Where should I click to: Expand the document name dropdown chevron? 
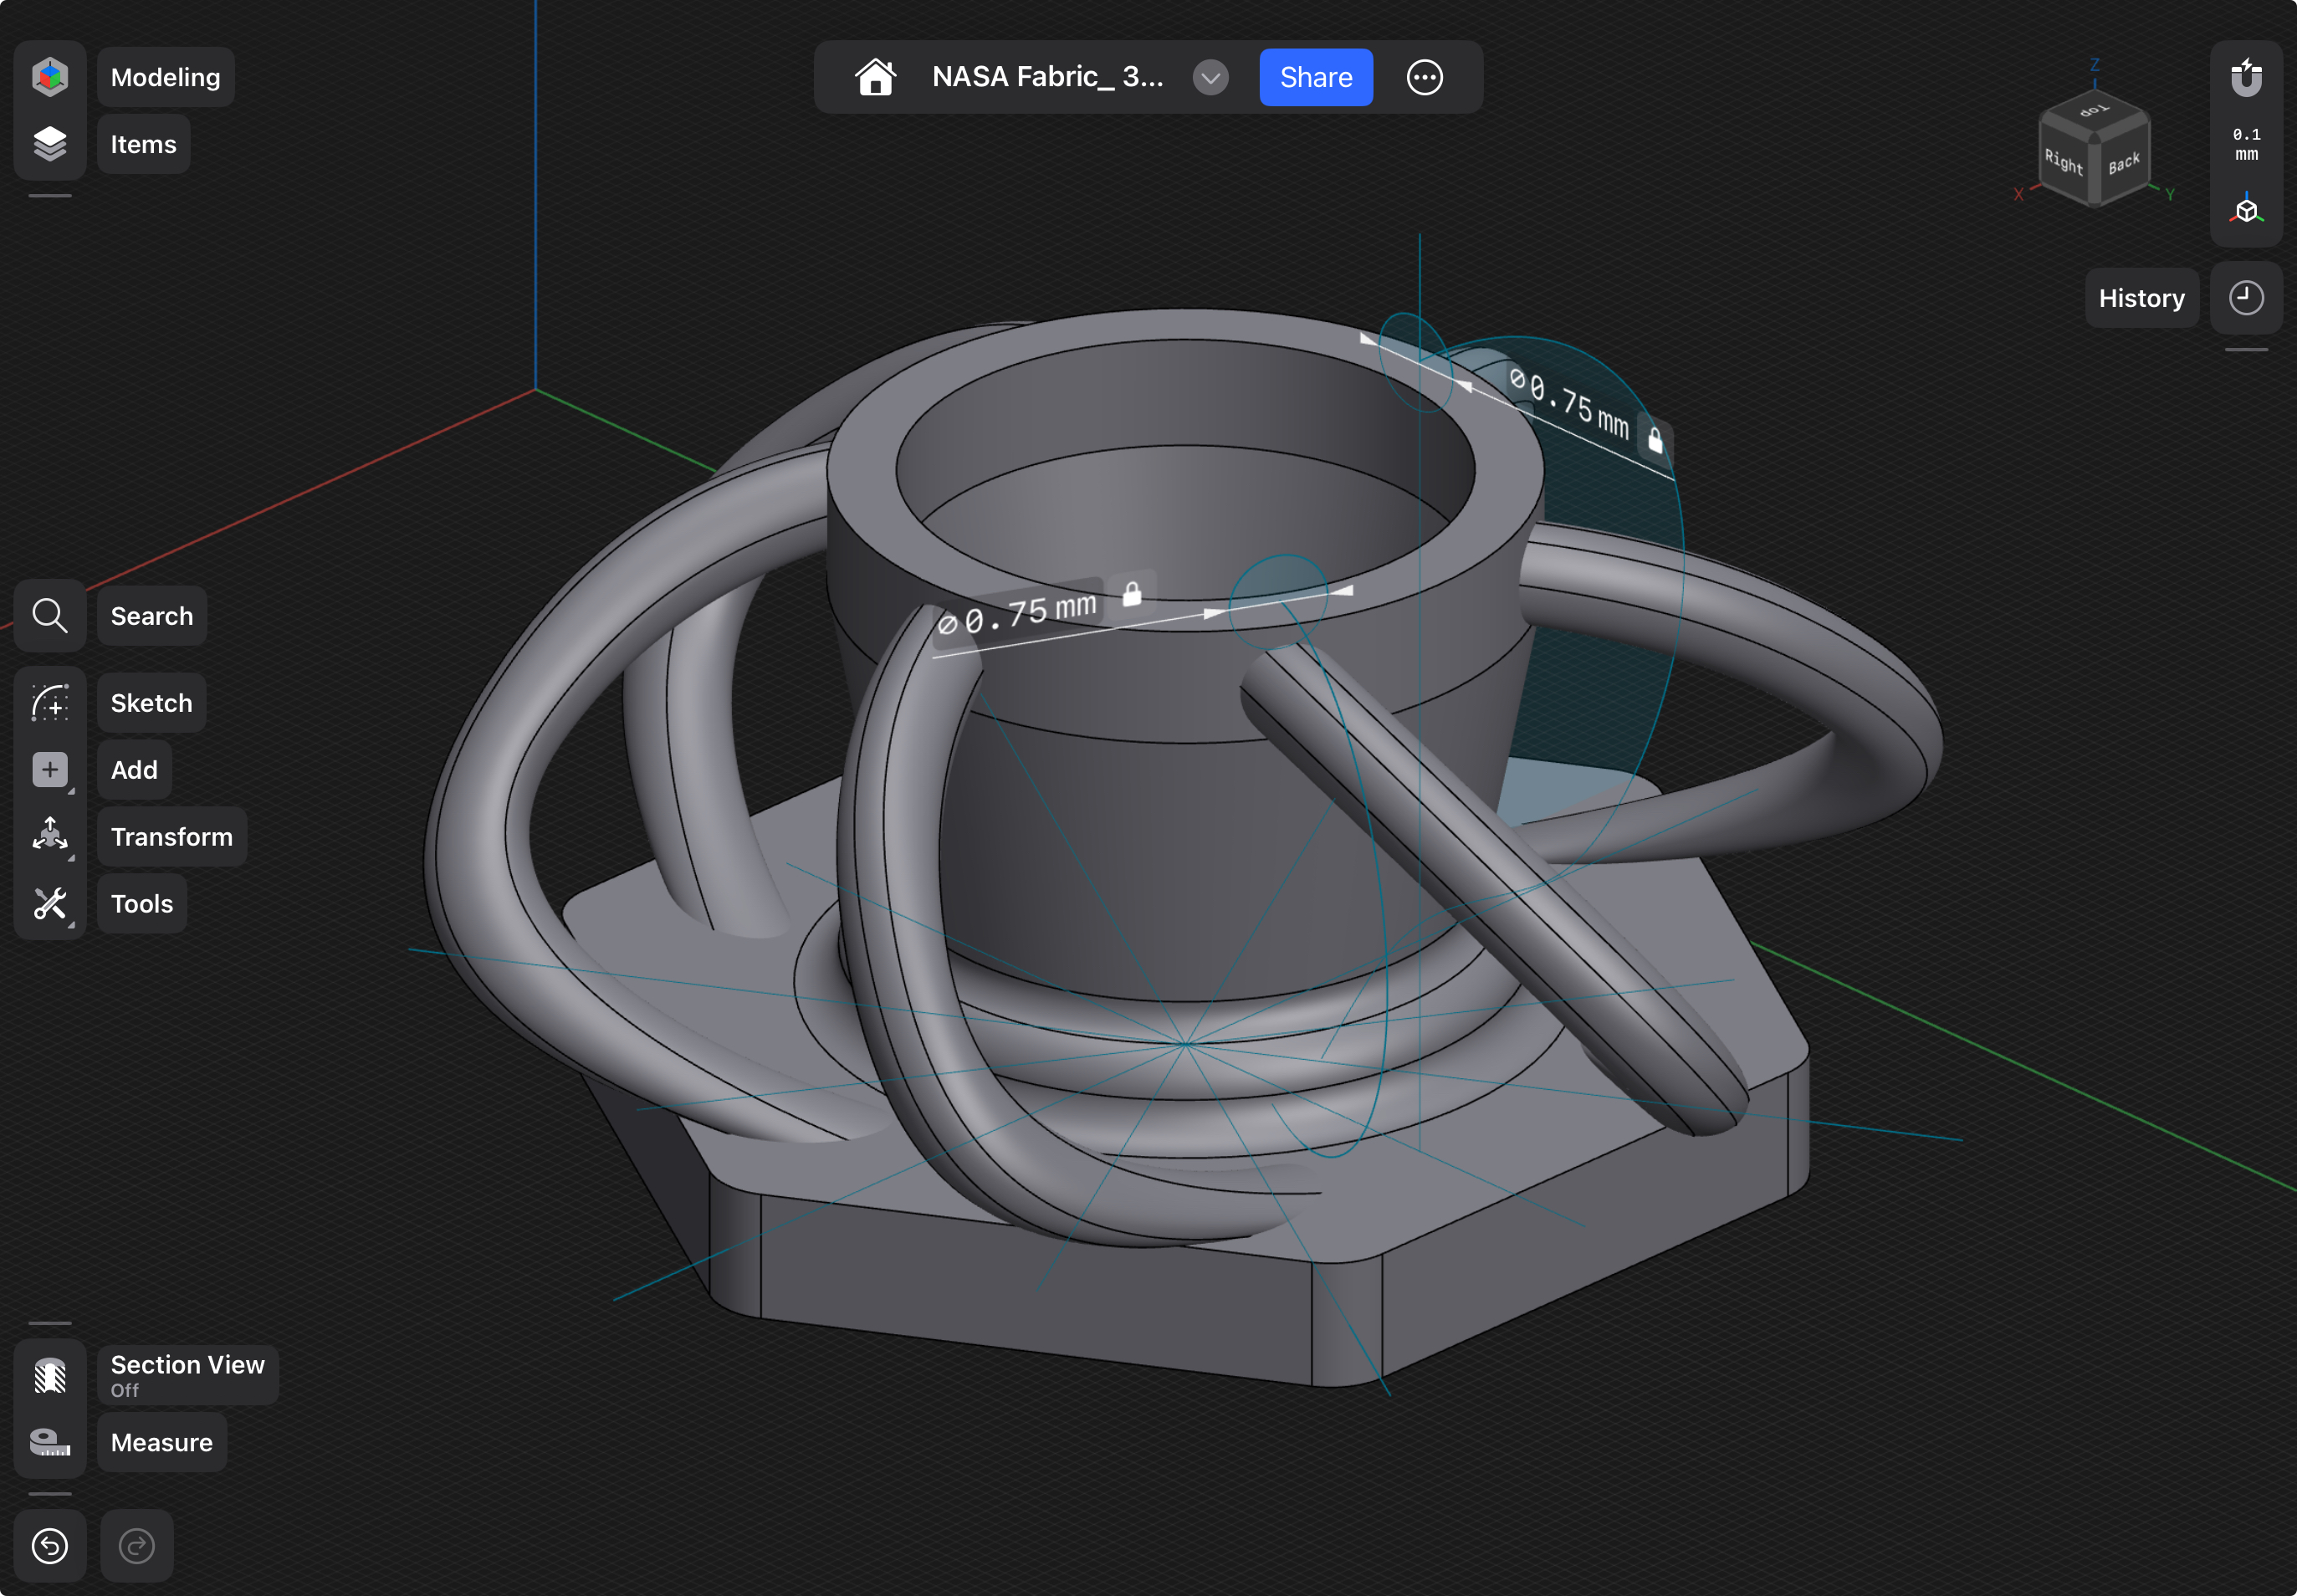coord(1210,77)
